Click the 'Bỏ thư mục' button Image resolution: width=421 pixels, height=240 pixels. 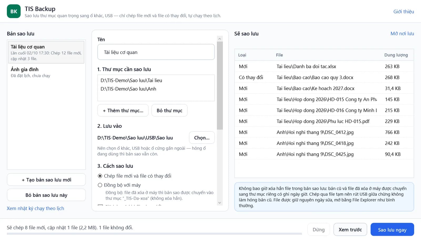169,111
